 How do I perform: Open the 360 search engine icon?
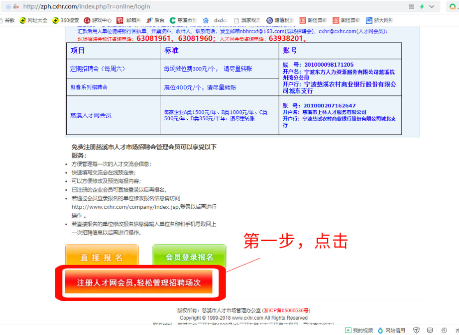[453, 6]
